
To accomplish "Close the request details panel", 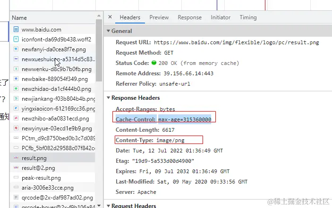I will coord(110,17).
